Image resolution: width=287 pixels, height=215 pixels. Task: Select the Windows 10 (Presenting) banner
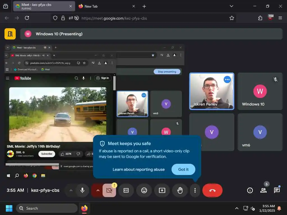(151, 34)
